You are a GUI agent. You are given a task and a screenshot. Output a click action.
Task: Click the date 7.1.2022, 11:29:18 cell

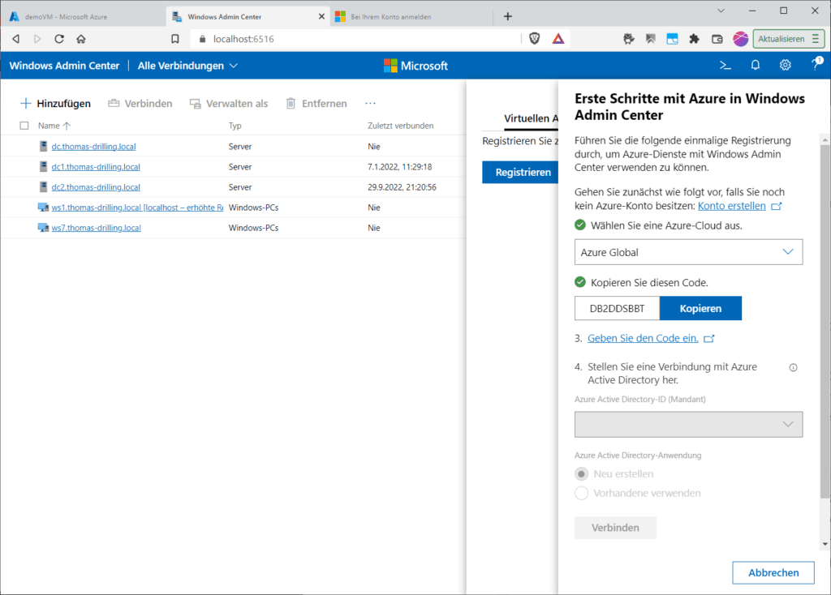click(x=399, y=167)
